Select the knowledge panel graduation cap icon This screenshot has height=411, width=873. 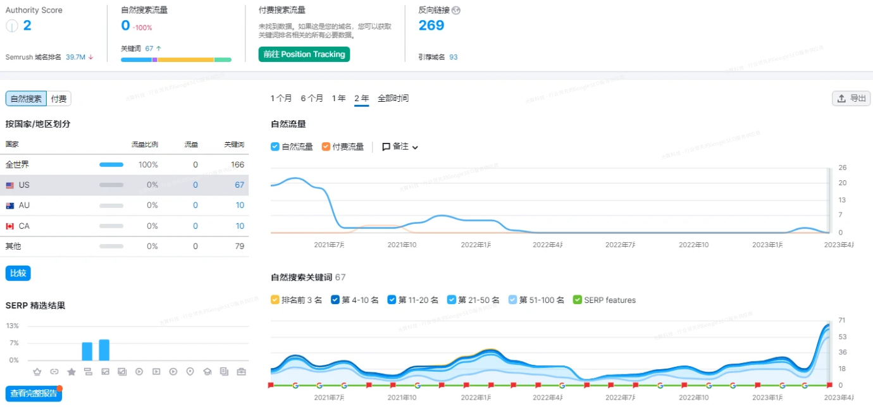(207, 371)
